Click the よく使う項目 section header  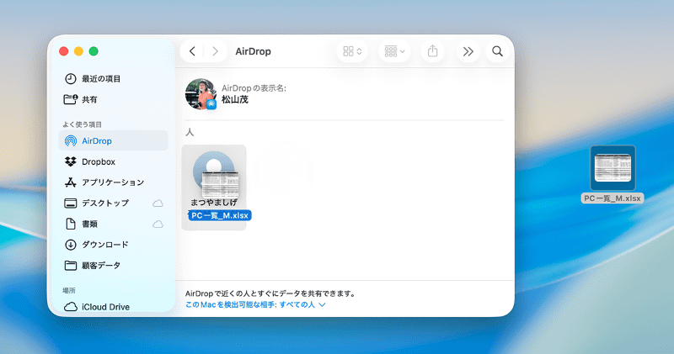pos(82,124)
